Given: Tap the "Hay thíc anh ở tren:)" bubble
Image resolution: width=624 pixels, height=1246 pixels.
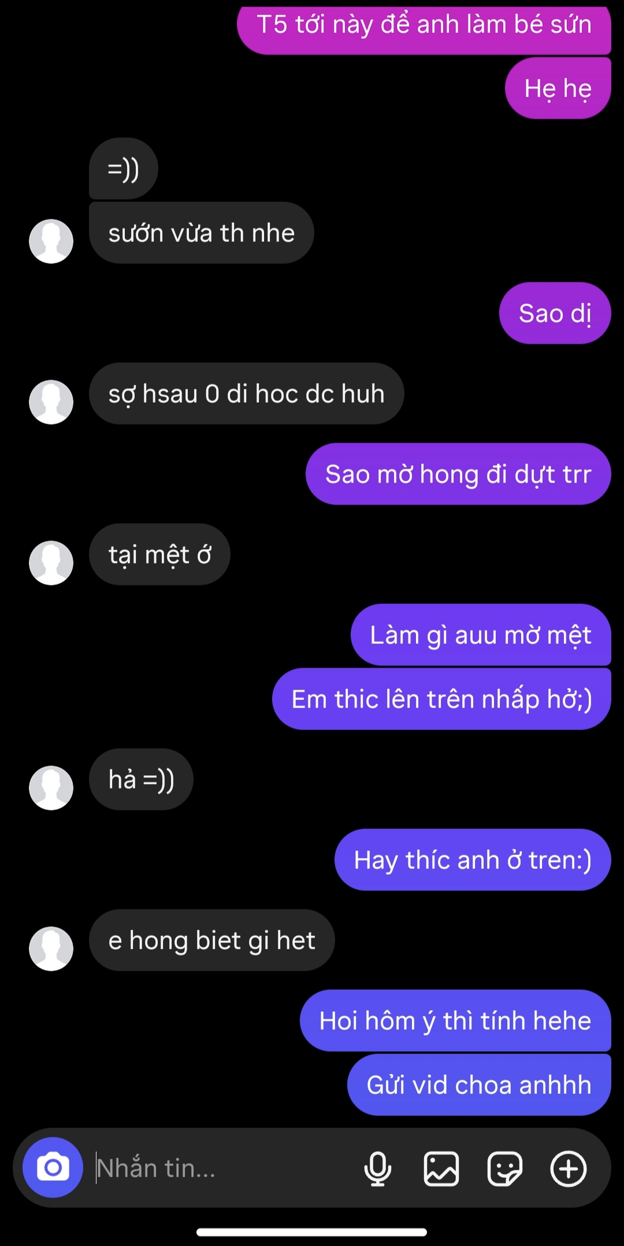Looking at the screenshot, I should tap(473, 860).
